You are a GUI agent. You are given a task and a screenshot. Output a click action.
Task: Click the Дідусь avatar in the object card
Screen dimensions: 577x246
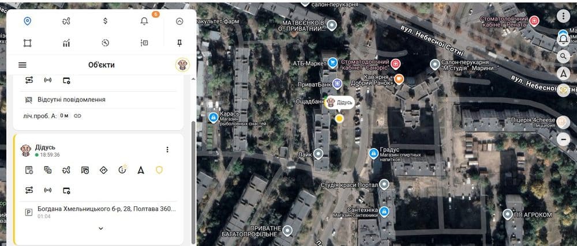coord(26,150)
